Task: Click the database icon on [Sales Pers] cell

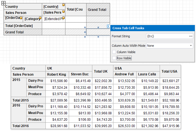Action: [x=63, y=11]
